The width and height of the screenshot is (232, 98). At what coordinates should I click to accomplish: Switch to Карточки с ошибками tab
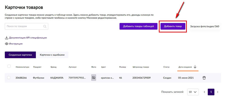click(52, 55)
